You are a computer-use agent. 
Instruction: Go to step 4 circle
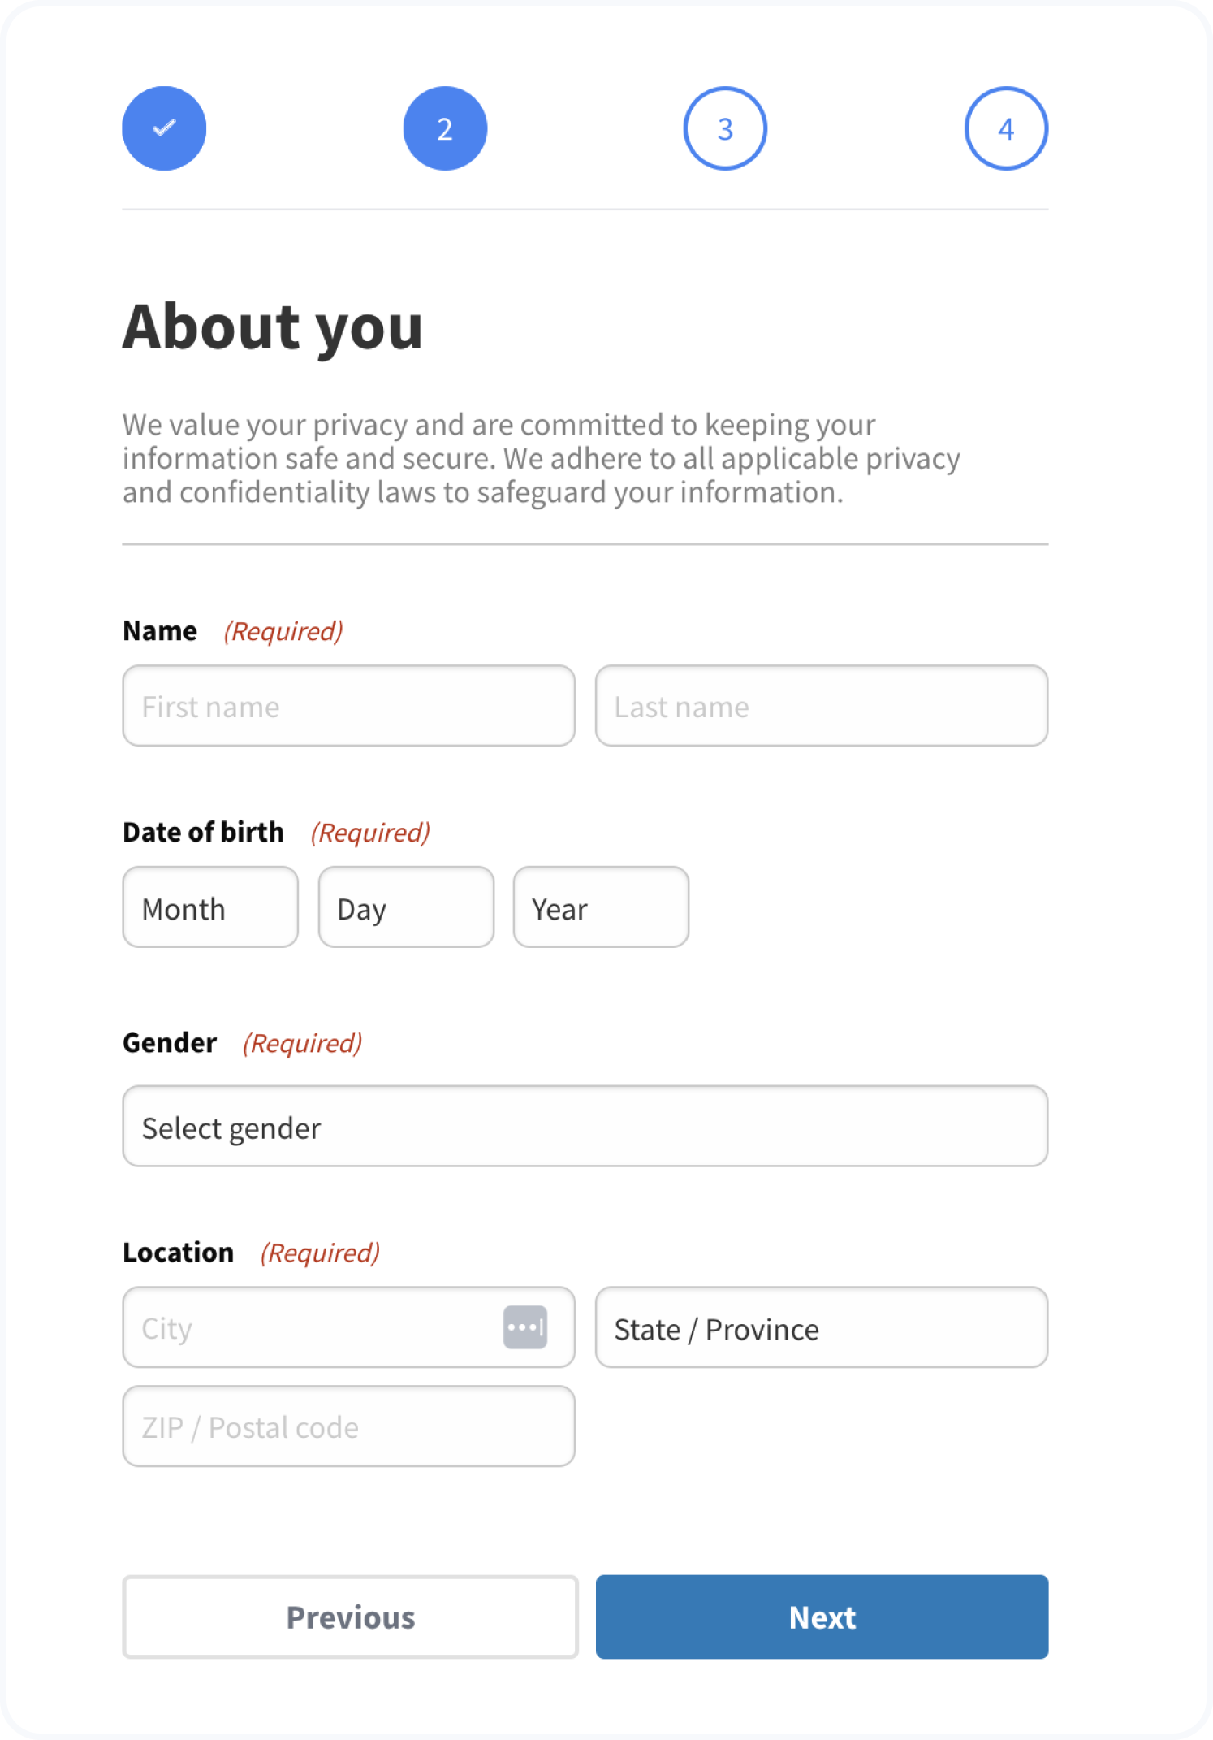pos(1006,128)
